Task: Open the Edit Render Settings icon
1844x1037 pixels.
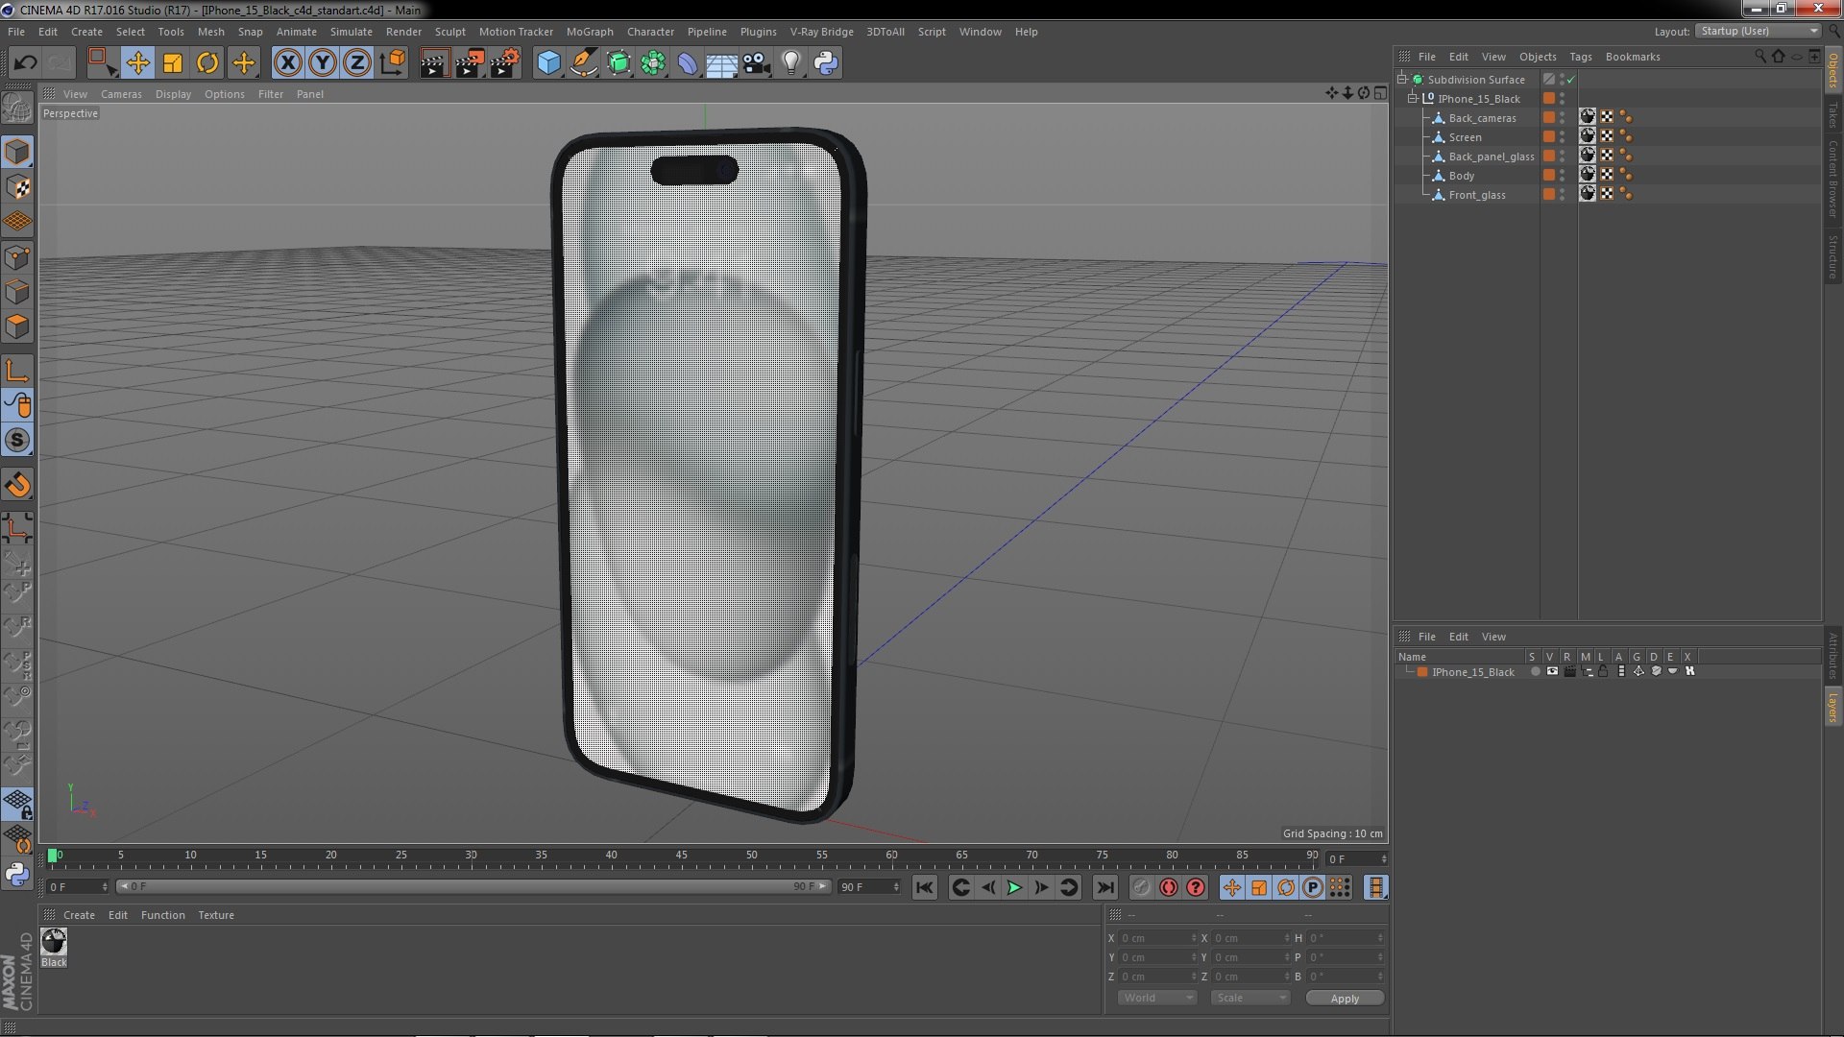Action: coord(504,63)
